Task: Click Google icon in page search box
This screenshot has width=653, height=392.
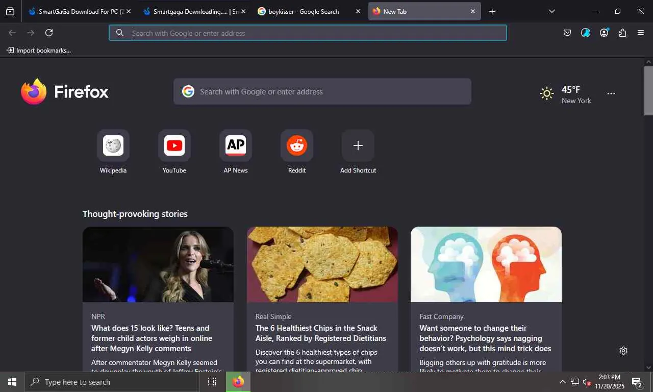Action: (188, 91)
